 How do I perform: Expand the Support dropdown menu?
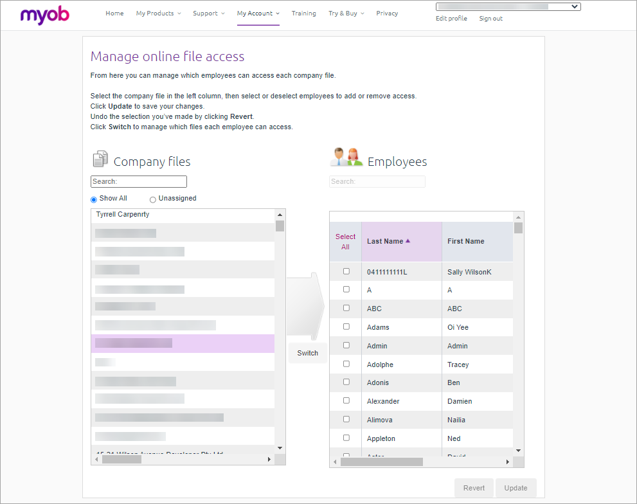coord(208,13)
